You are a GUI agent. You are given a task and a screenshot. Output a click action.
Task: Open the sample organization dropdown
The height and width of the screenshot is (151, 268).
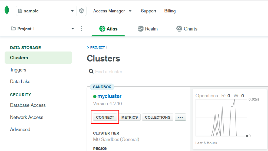pyautogui.click(x=46, y=11)
